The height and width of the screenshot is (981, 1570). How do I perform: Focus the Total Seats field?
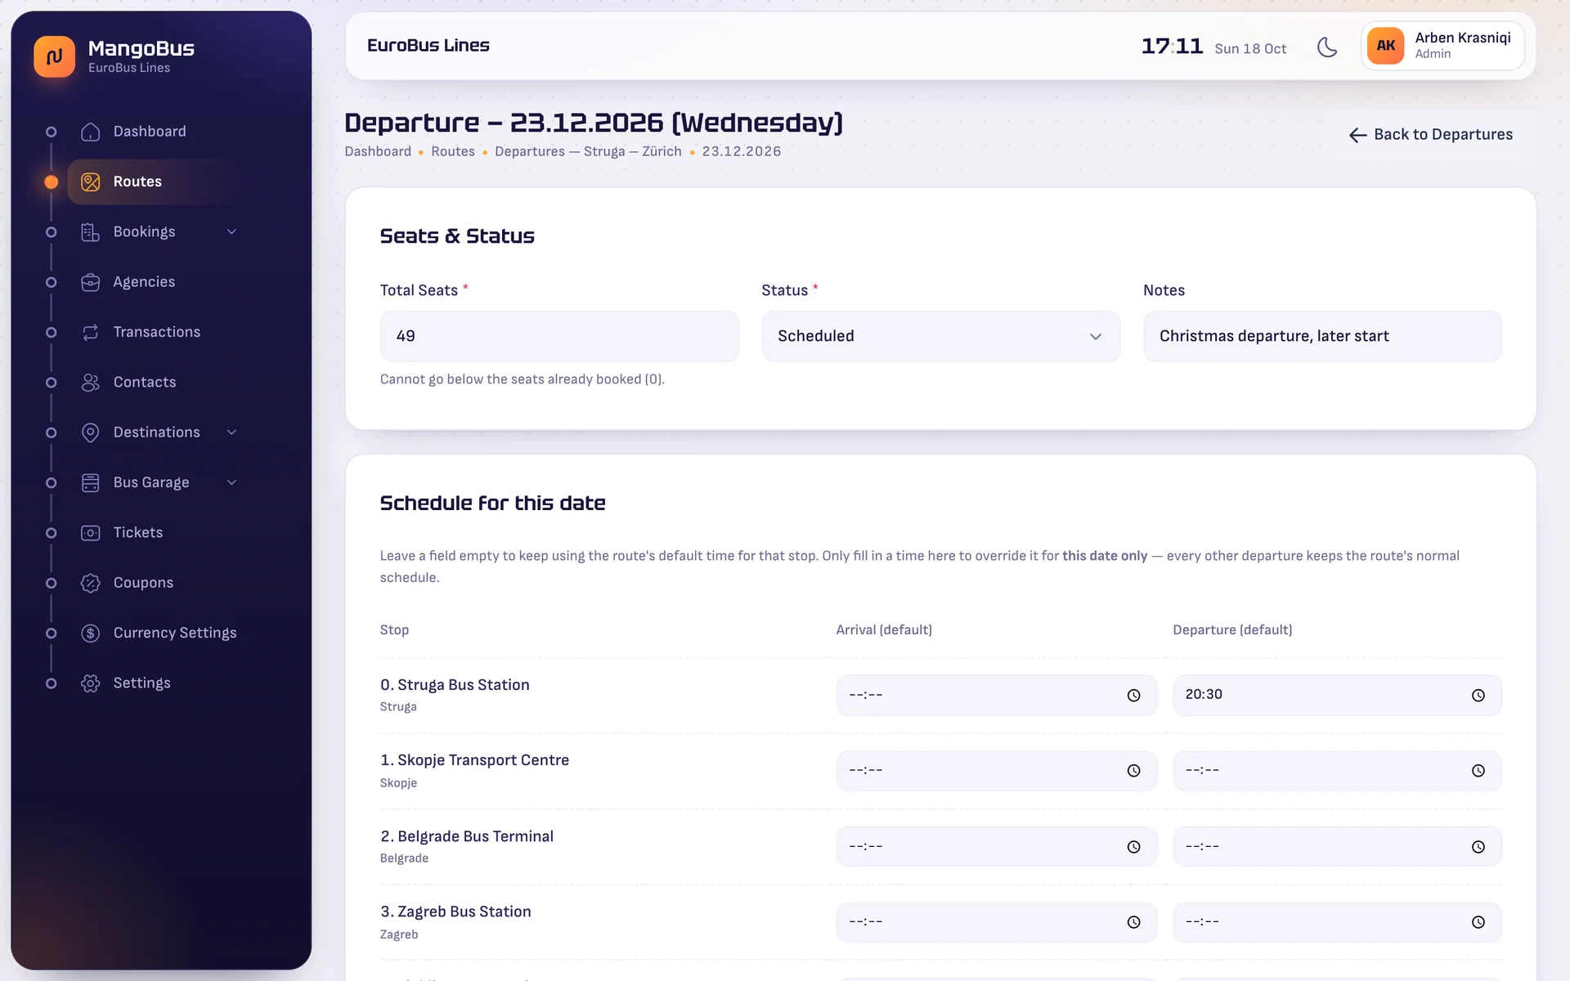559,336
